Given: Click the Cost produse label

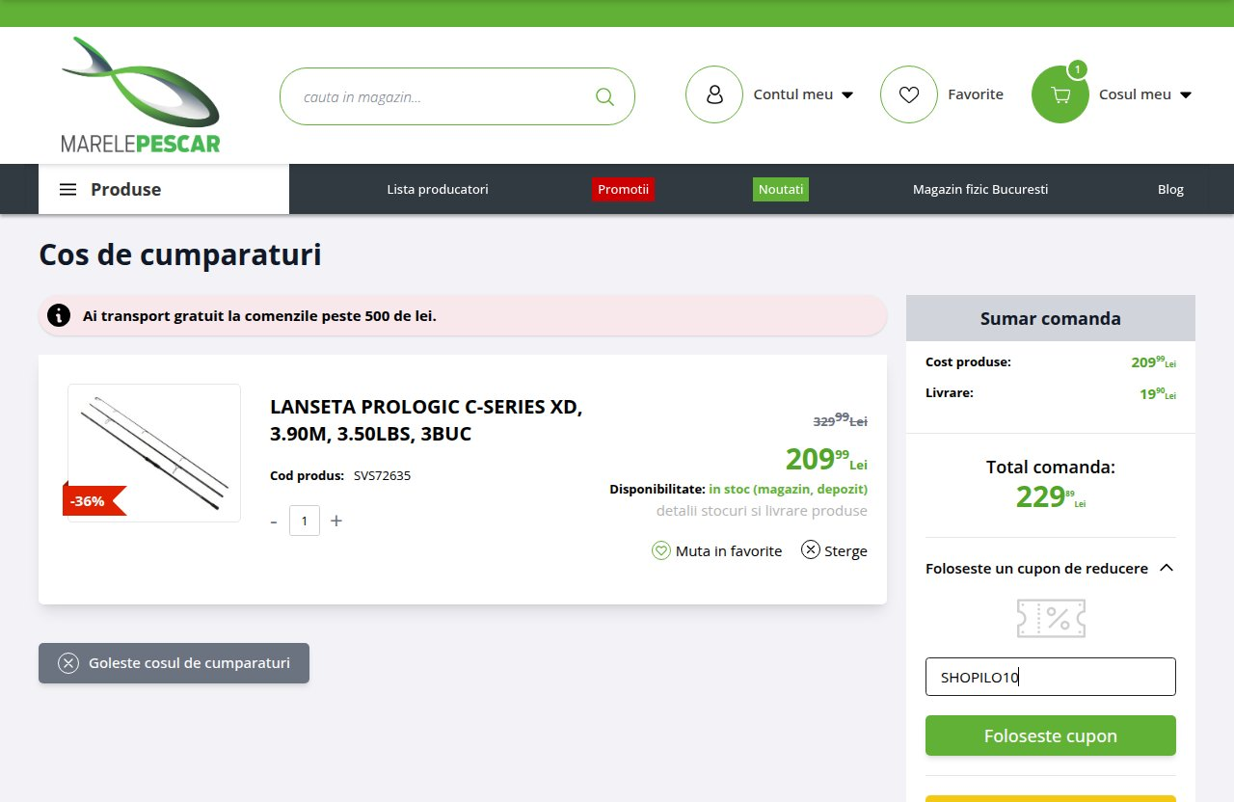Looking at the screenshot, I should 968,362.
